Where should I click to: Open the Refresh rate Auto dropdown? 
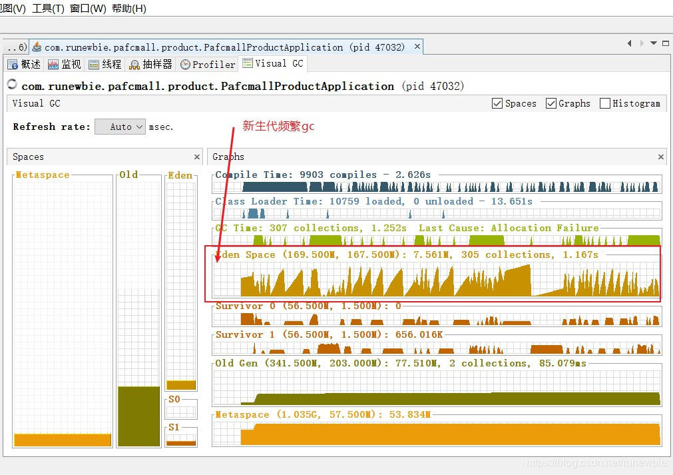(x=120, y=127)
